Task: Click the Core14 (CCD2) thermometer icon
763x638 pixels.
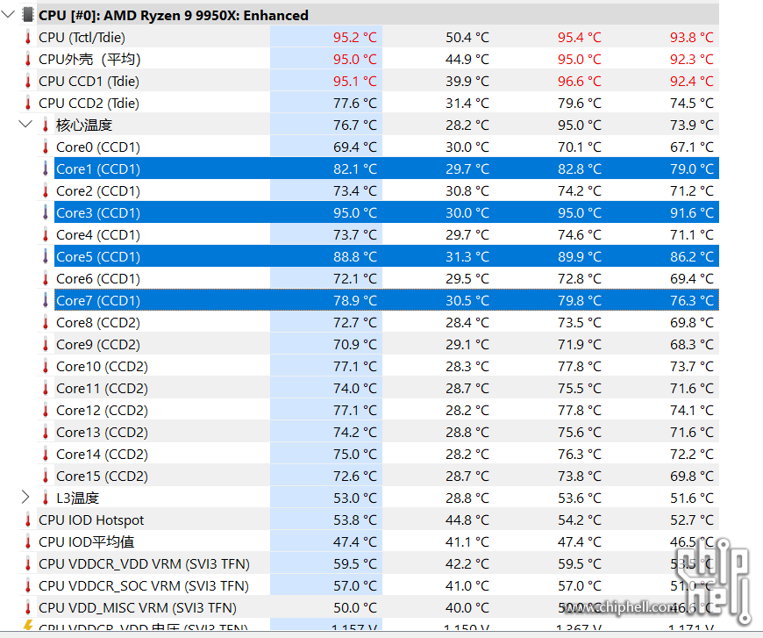Action: point(46,454)
